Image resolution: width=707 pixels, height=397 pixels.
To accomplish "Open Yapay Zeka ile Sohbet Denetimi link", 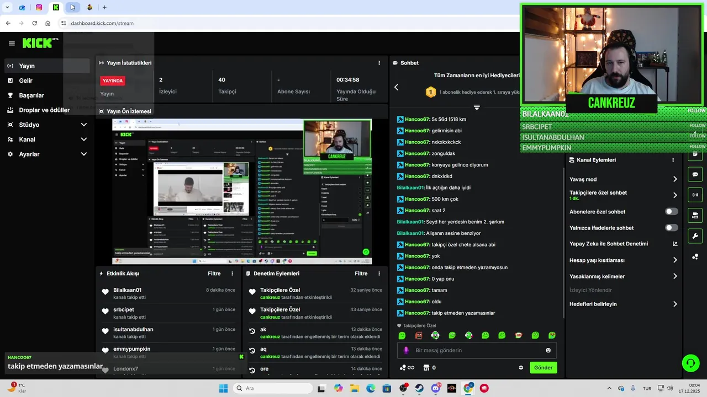I will (x=623, y=244).
